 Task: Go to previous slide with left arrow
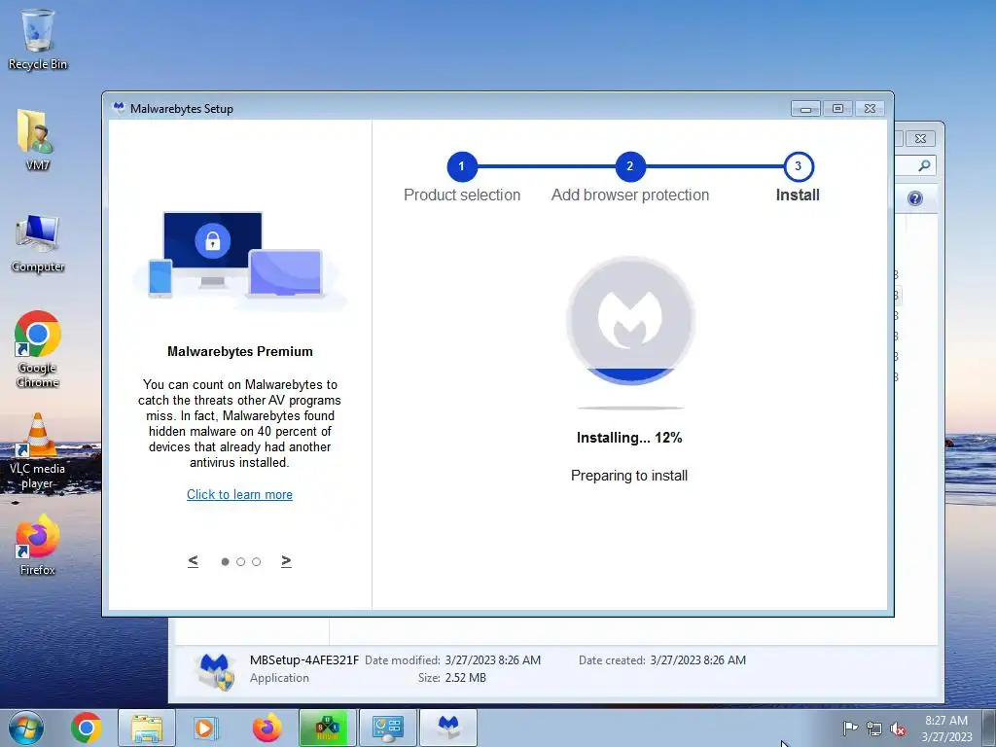[x=194, y=561]
